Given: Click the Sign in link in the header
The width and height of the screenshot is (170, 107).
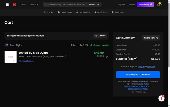Looking at the screenshot, I should point(132,4).
